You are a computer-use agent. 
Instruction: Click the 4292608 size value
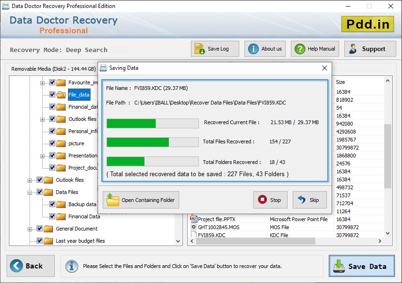(x=346, y=132)
